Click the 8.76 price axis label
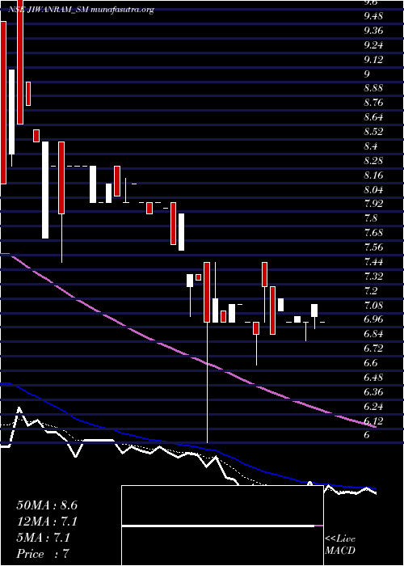The height and width of the screenshot is (566, 404). [373, 103]
